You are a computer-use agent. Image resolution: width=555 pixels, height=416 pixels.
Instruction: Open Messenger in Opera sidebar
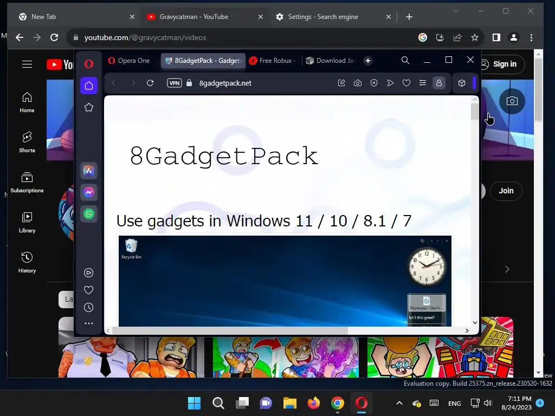tap(89, 192)
